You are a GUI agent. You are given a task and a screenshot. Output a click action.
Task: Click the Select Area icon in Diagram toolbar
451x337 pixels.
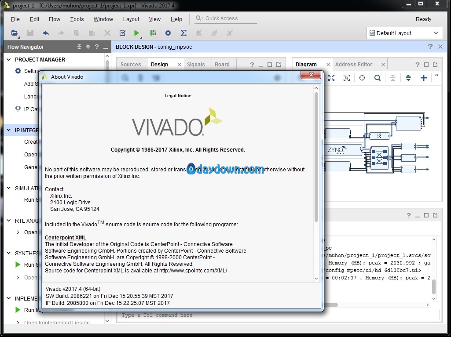[347, 78]
